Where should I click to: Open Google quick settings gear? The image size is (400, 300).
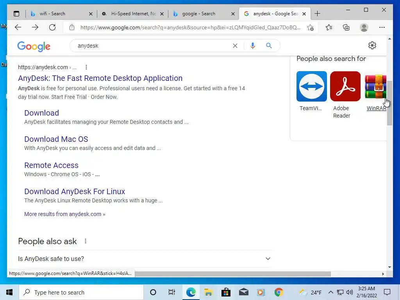(372, 45)
